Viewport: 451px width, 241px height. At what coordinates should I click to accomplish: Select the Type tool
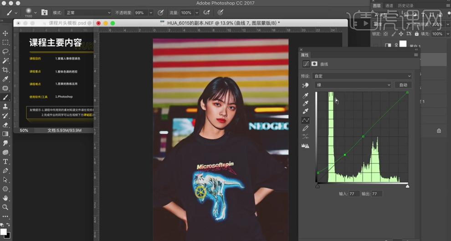click(x=5, y=161)
